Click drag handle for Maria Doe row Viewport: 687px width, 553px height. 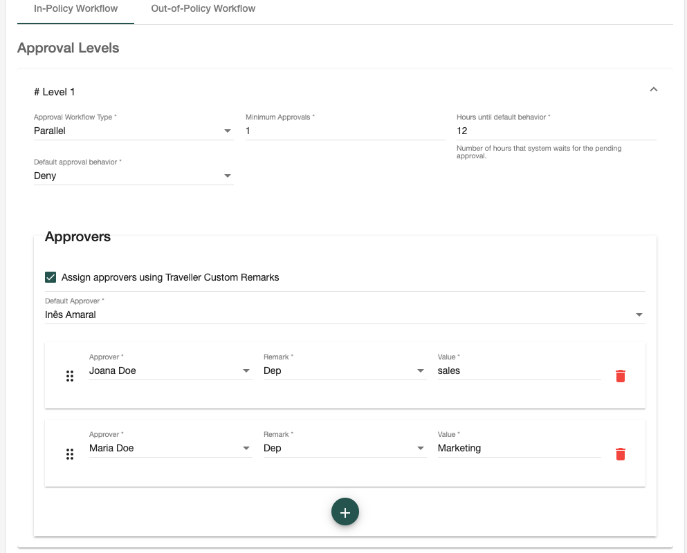coord(70,454)
